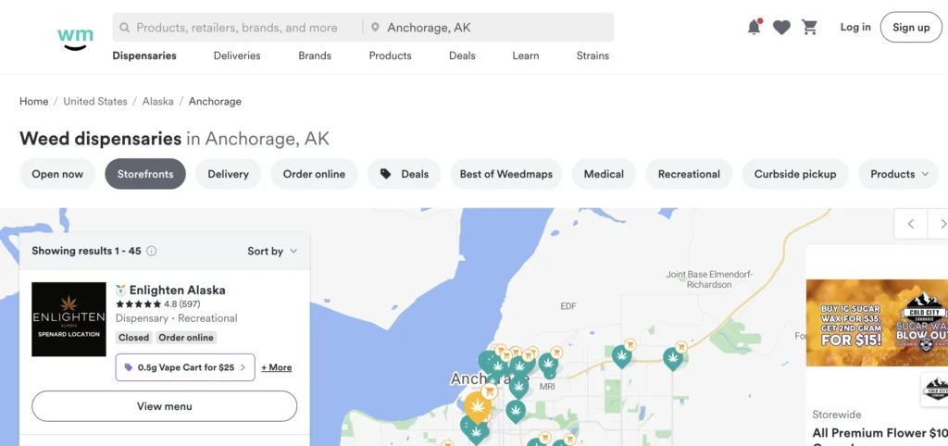Go to United States breadcrumb
This screenshot has height=446, width=948.
(95, 102)
